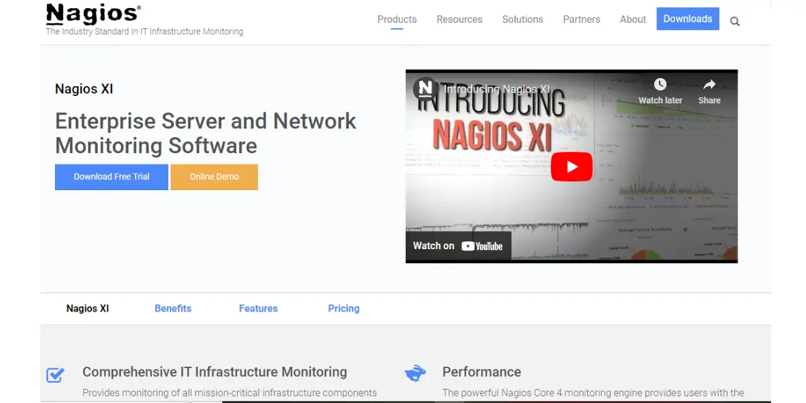Image resolution: width=806 pixels, height=403 pixels.
Task: Click the Watch later clock icon
Action: [x=660, y=85]
